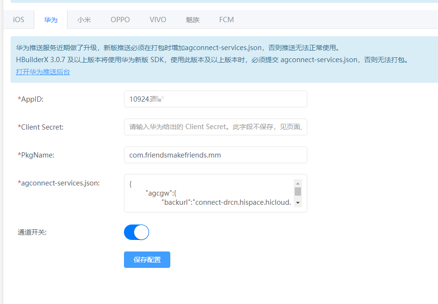The height and width of the screenshot is (304, 438).
Task: Switch to the OPPO tab
Action: [120, 20]
